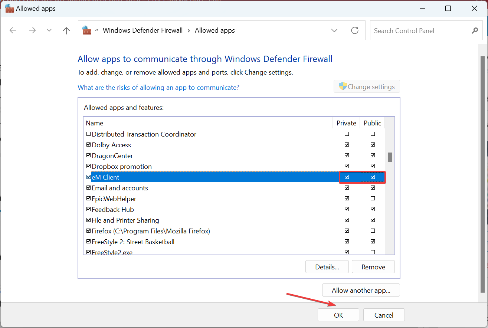Confirm changes with OK
488x328 pixels.
click(338, 315)
